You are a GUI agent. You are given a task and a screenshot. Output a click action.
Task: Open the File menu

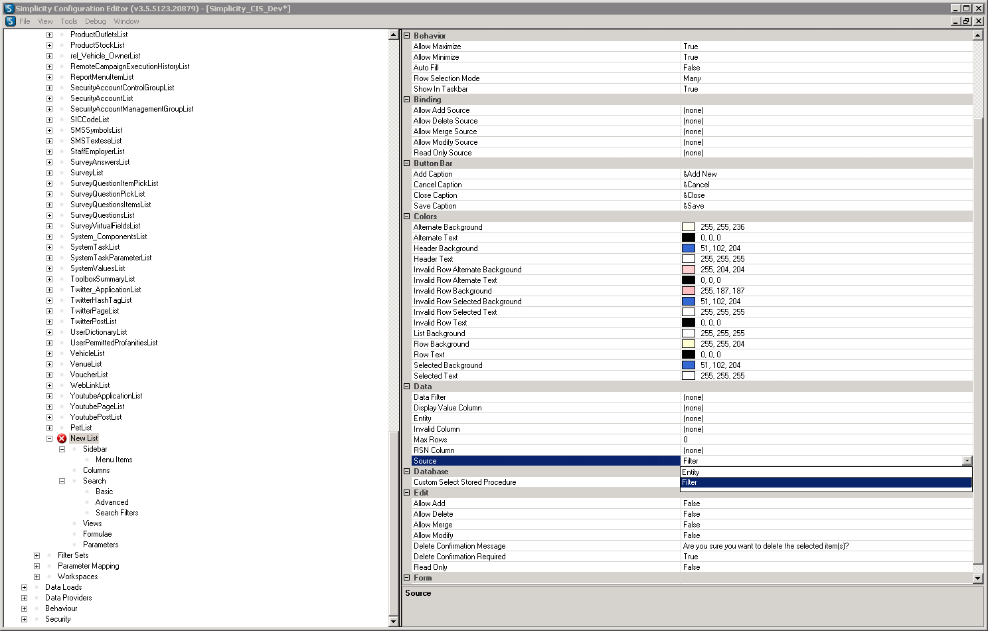click(x=25, y=21)
